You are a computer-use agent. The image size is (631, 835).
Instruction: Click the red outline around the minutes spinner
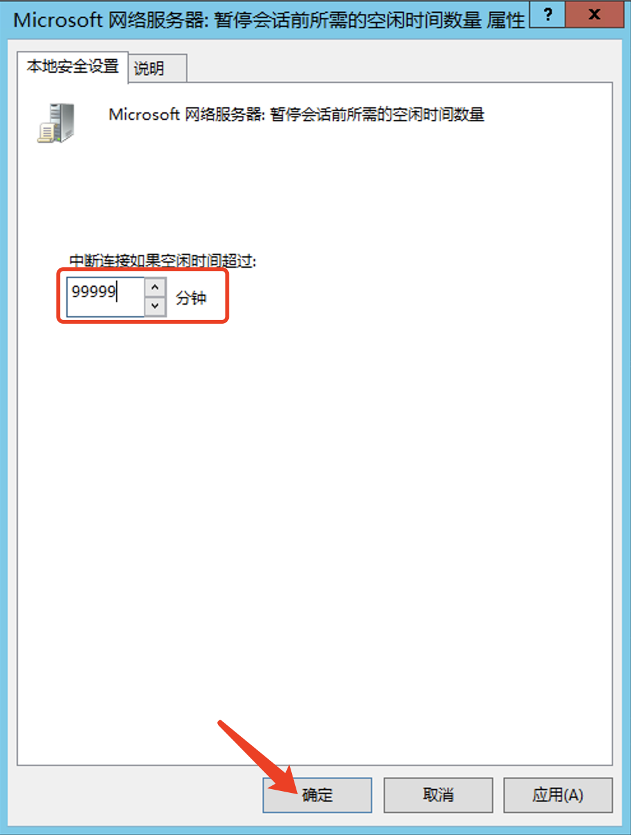[x=143, y=270]
